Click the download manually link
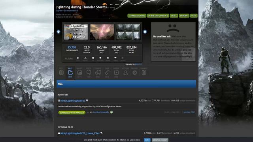Viewport: 253px width, 142px height. coord(100,112)
